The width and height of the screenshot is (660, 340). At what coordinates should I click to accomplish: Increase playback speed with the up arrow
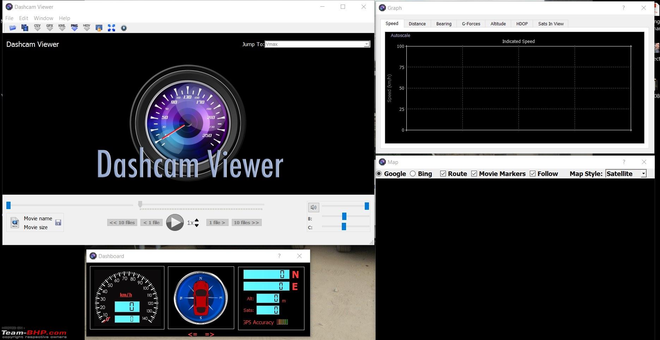coord(197,220)
